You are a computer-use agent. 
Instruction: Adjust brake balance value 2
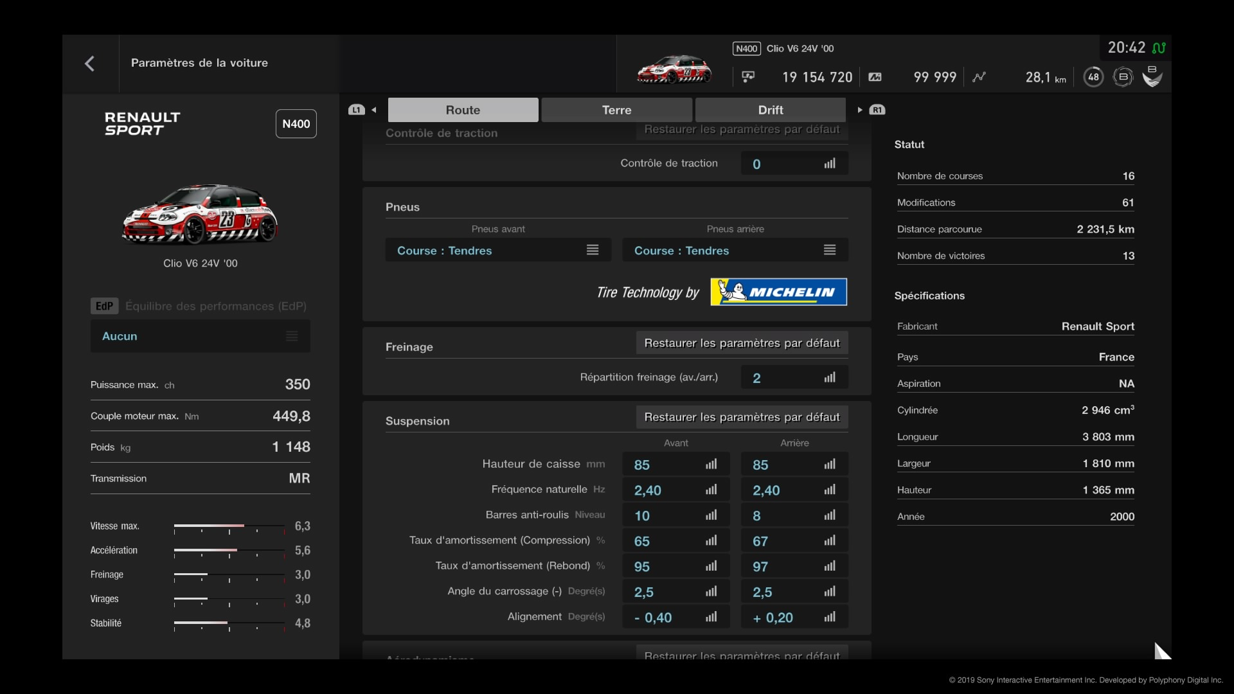(794, 378)
